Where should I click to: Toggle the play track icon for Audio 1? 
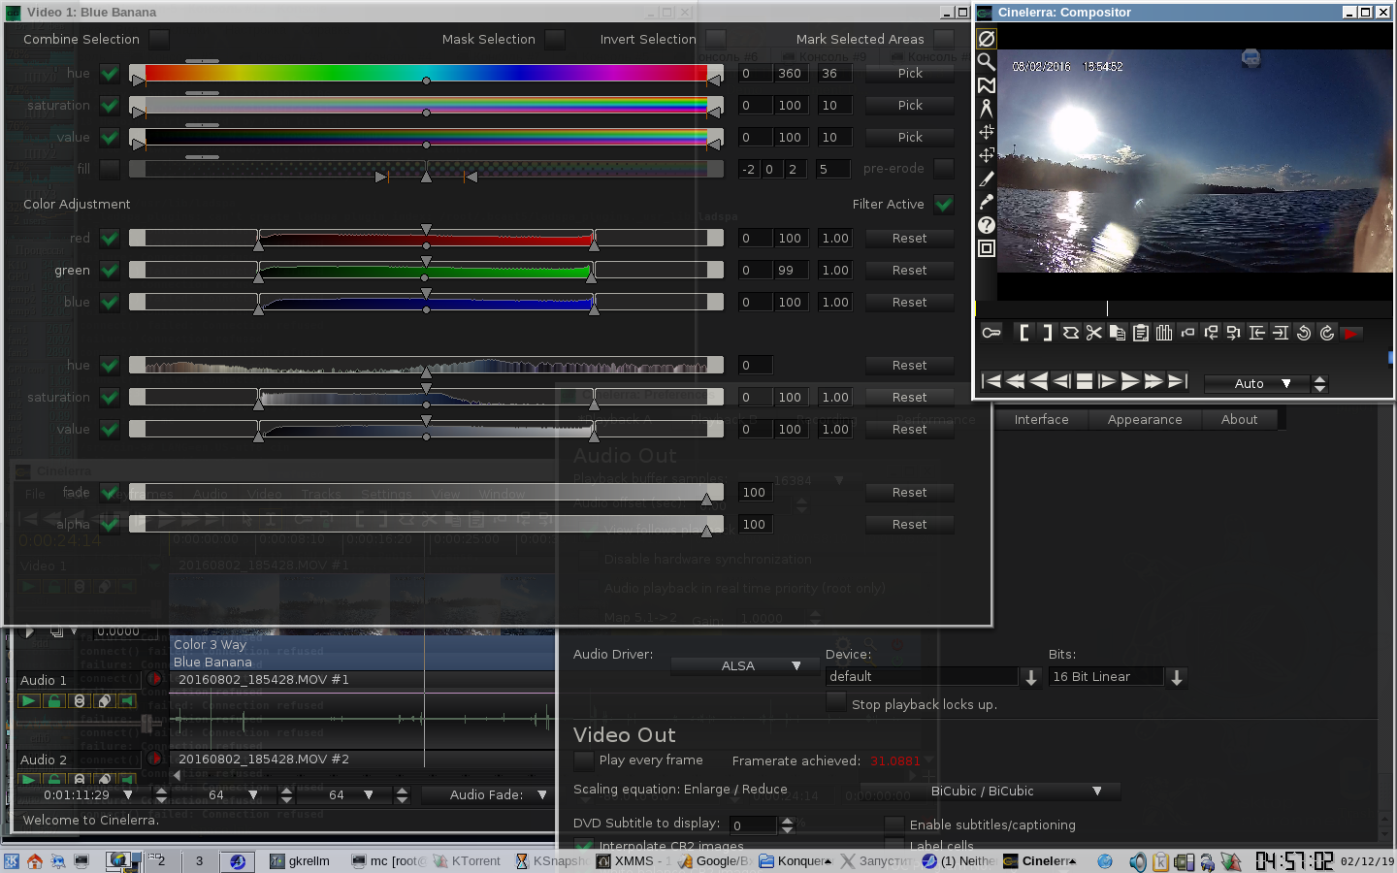pyautogui.click(x=28, y=700)
